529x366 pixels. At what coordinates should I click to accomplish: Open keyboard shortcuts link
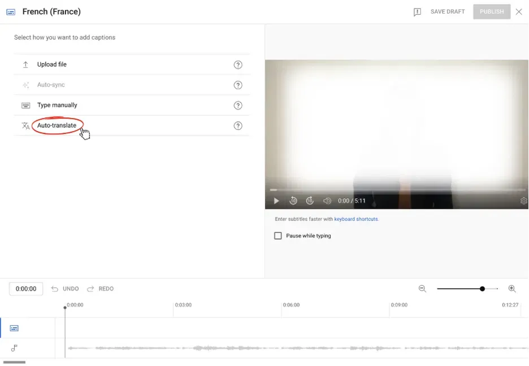click(356, 219)
